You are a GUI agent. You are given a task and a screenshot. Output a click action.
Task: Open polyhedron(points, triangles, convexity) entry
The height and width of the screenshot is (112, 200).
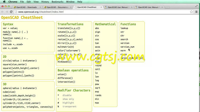[x=28, y=107]
